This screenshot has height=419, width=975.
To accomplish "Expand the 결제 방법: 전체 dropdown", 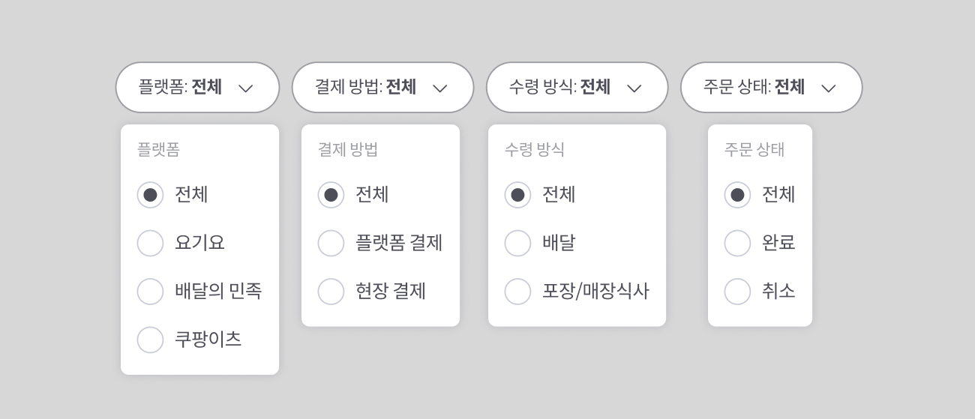I will (382, 88).
